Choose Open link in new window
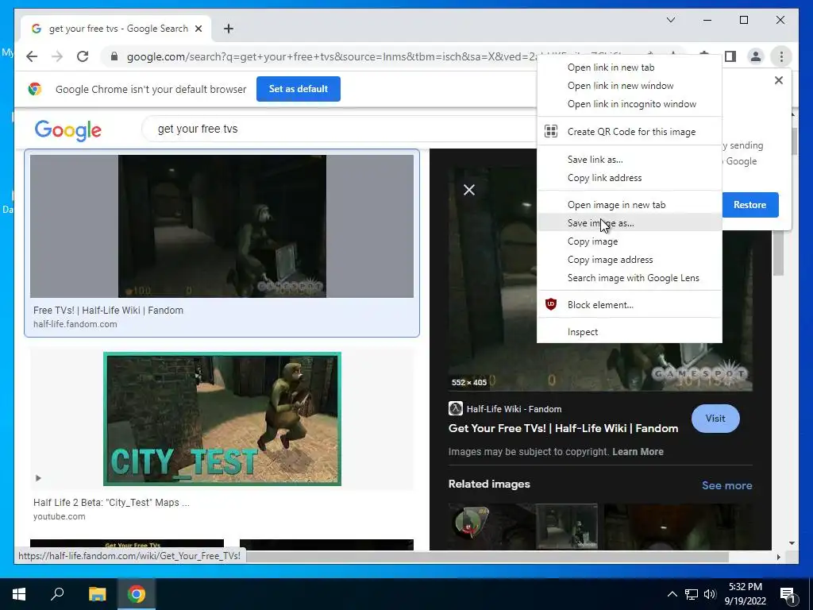 click(630, 86)
